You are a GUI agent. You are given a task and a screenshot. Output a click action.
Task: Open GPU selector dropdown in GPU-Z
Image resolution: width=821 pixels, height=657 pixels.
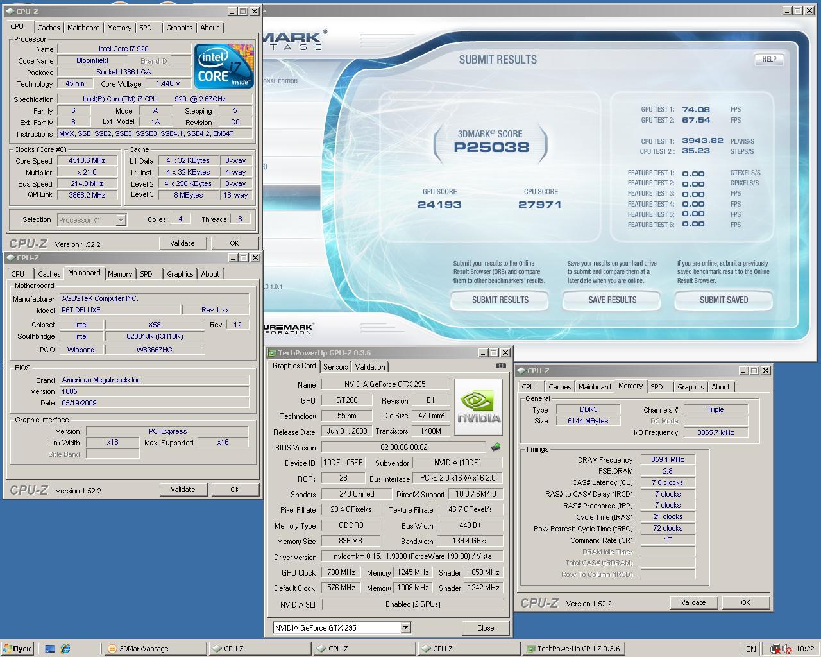click(x=405, y=627)
